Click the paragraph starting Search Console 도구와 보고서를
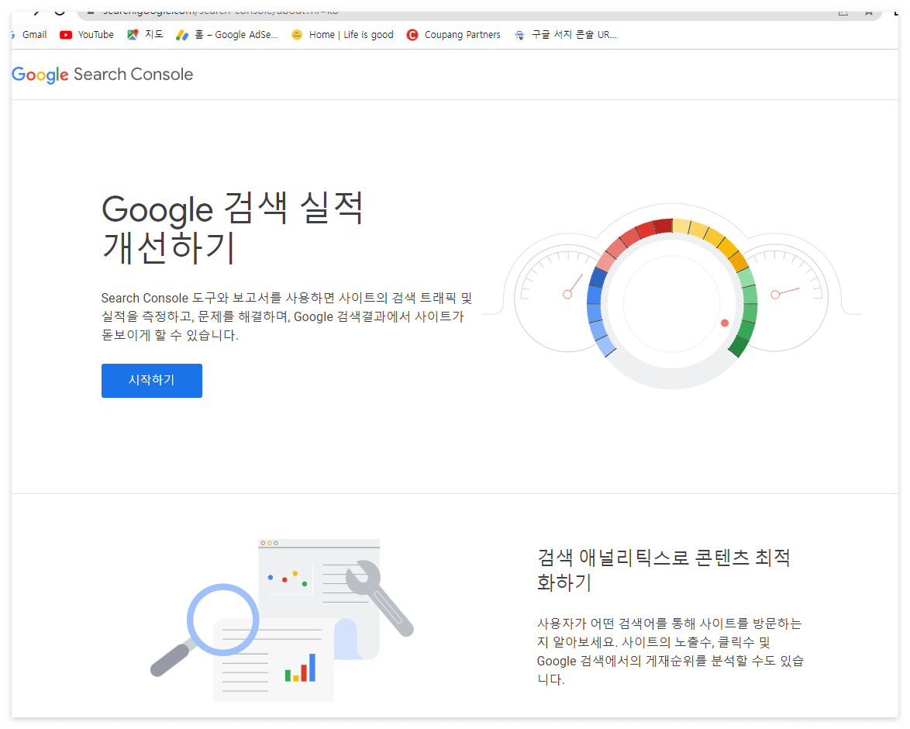The image size is (910, 729). pyautogui.click(x=287, y=316)
